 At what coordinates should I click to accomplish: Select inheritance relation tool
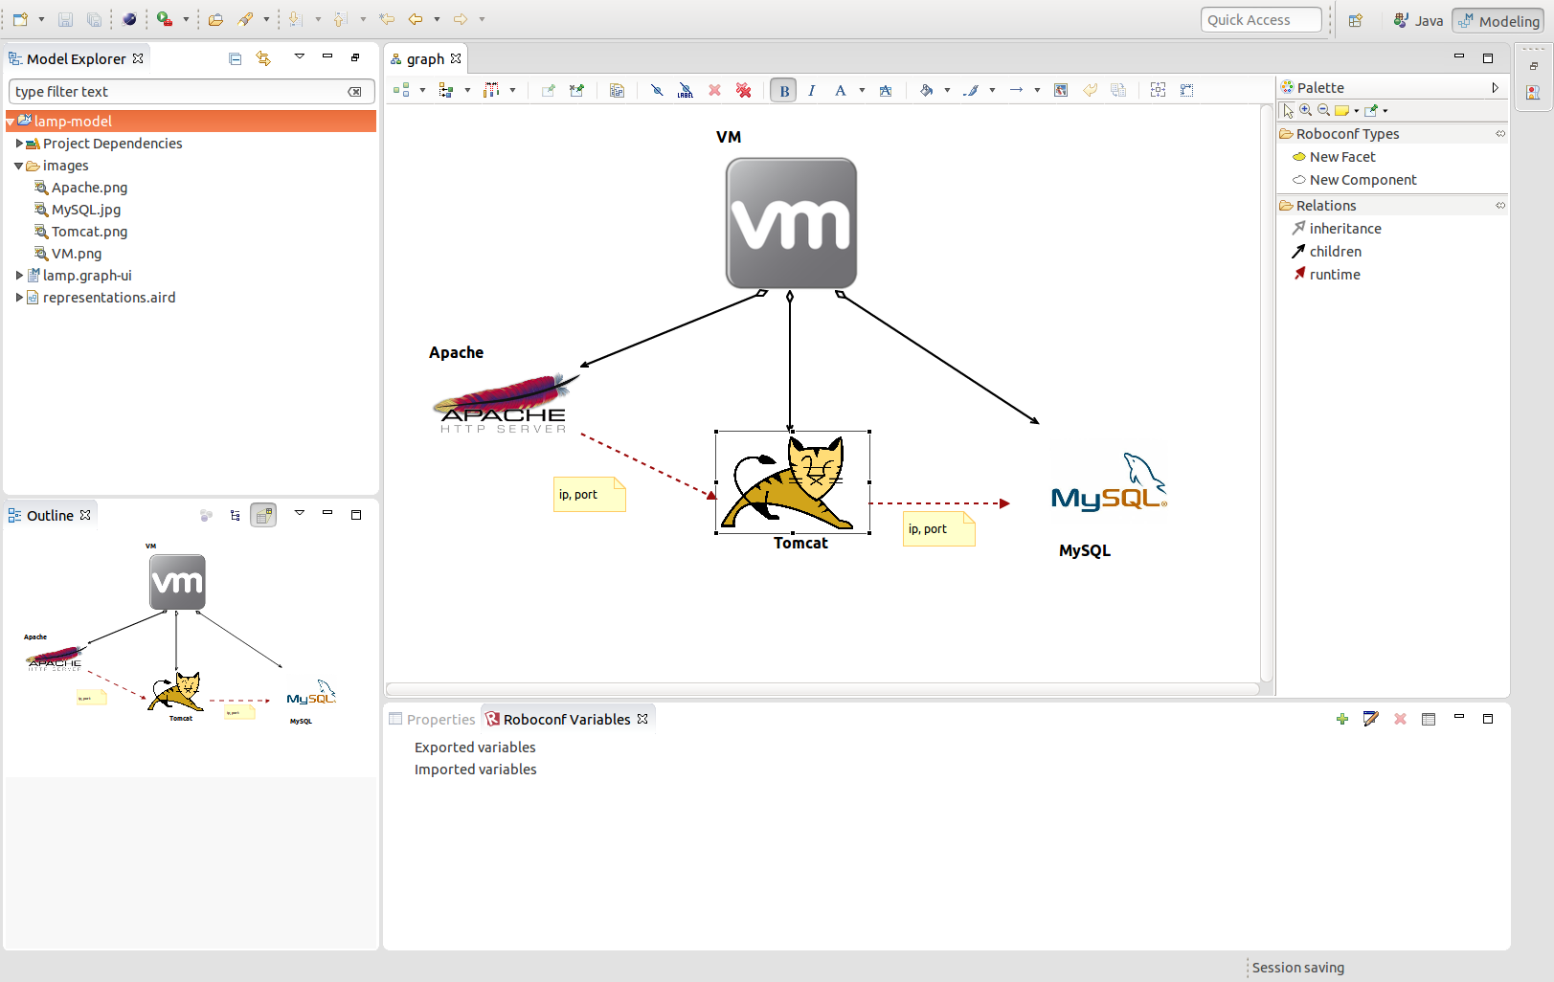1337,229
